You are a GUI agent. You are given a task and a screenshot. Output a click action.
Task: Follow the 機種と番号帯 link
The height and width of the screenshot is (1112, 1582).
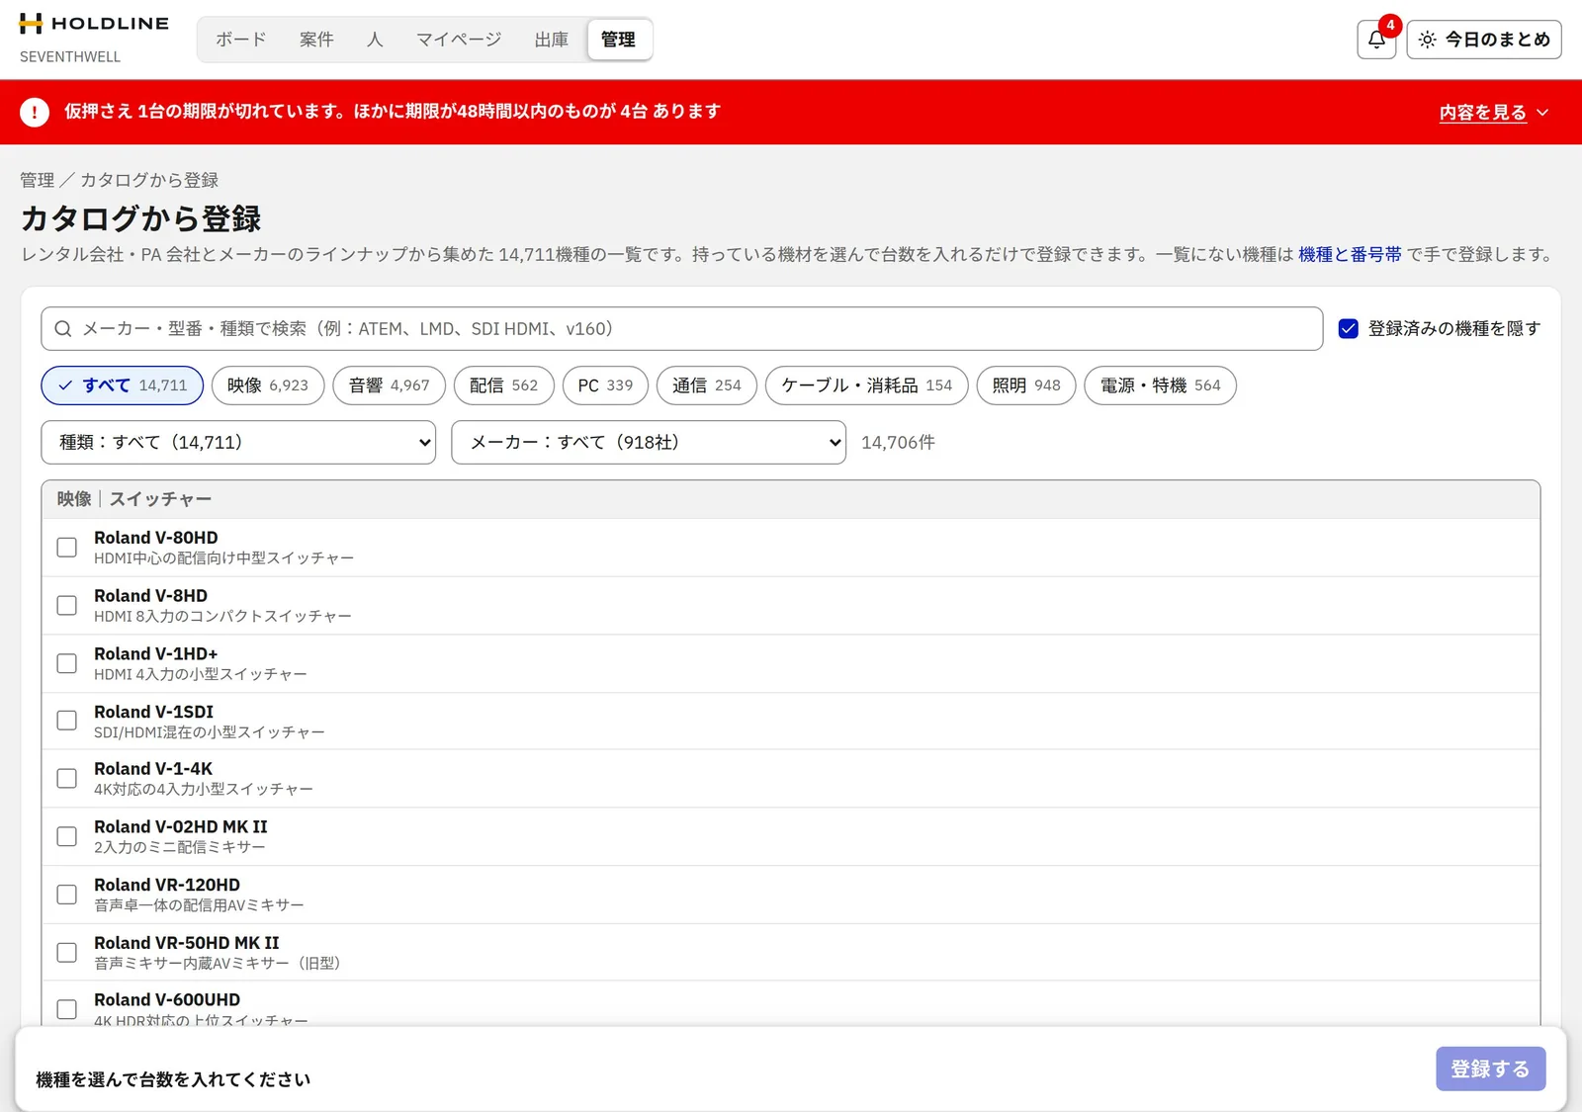[1350, 255]
